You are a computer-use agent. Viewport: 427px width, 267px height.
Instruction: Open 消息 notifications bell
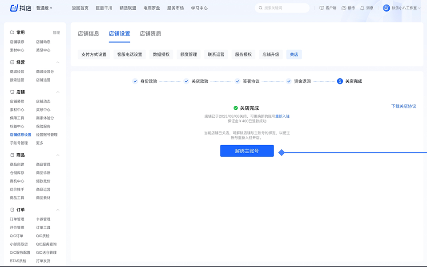362,8
